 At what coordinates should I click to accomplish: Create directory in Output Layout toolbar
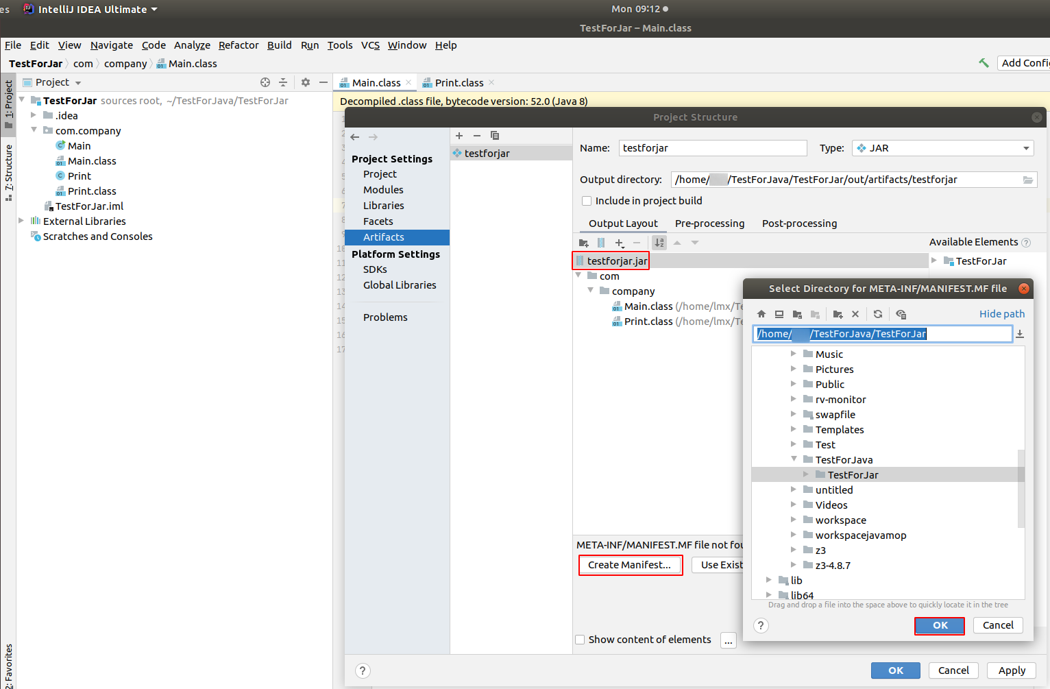(584, 243)
